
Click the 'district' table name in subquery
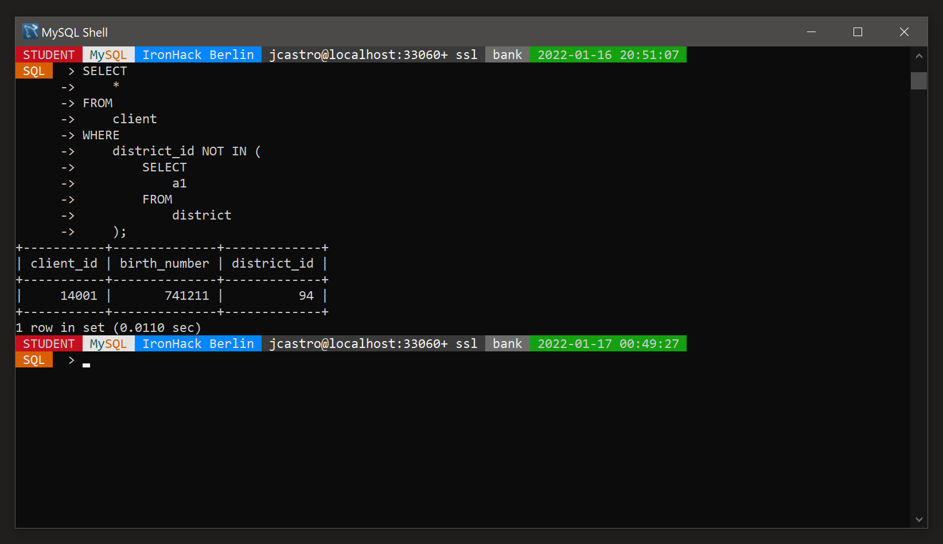202,216
